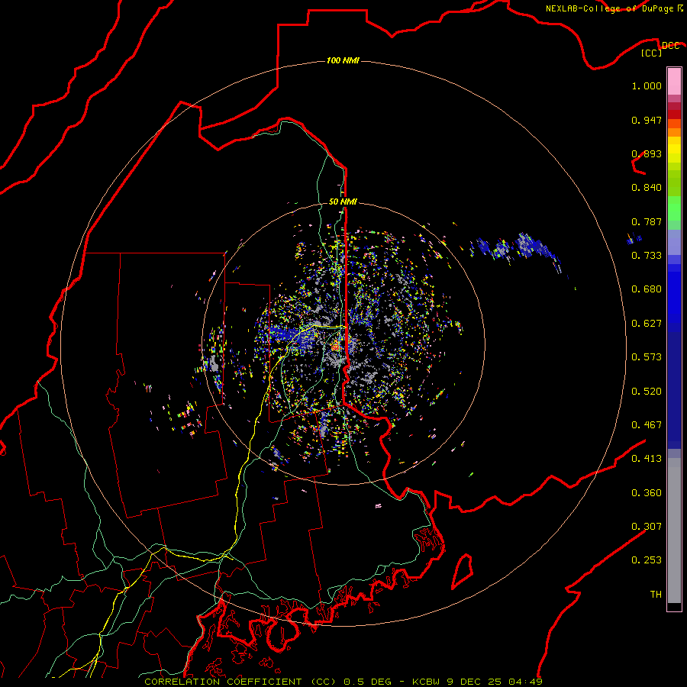The height and width of the screenshot is (687, 687).
Task: Click the yellow segment of the colorbar
Action: pos(674,150)
